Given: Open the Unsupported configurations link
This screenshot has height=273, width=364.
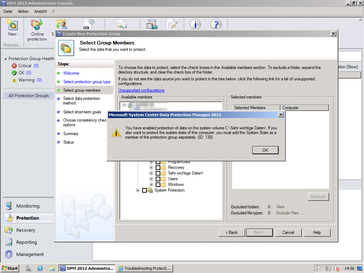Looking at the screenshot, I should point(141,90).
